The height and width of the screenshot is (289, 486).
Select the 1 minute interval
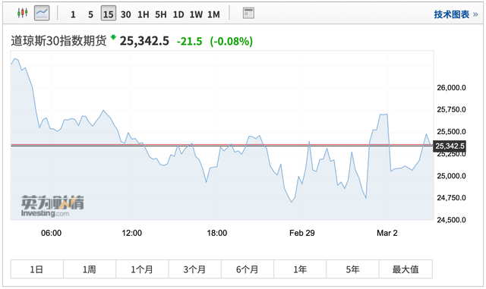73,14
